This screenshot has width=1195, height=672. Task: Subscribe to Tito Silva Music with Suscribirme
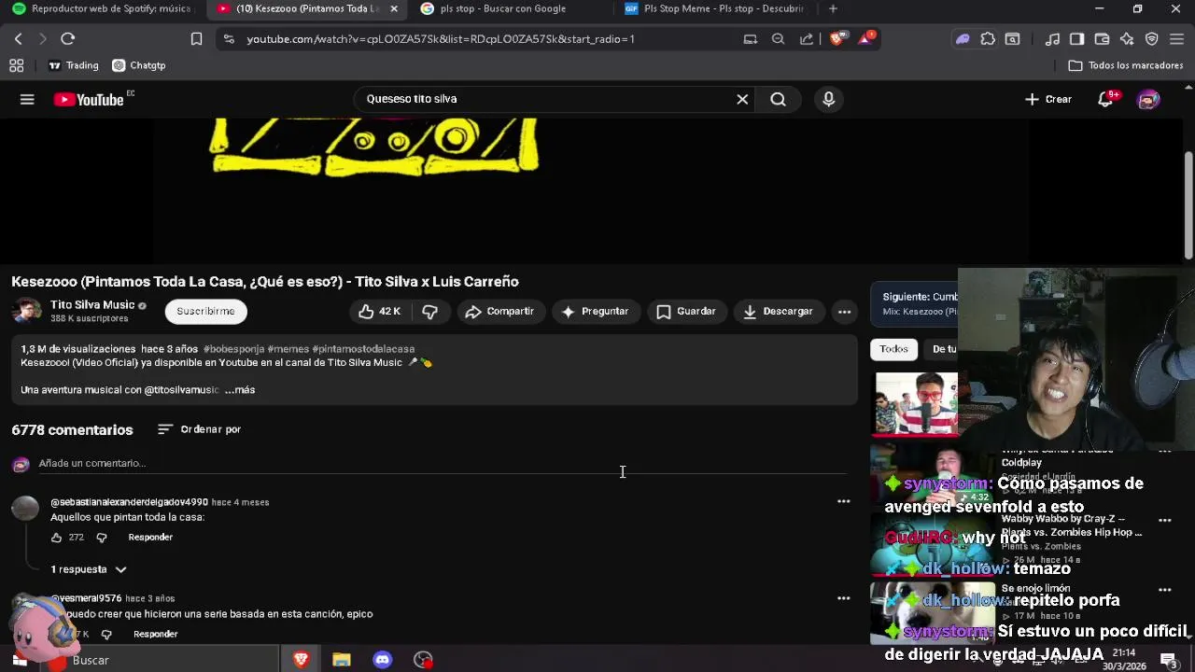(205, 311)
